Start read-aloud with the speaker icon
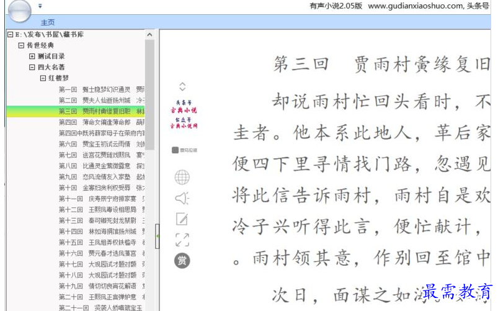The height and width of the screenshot is (311, 498). pos(182,199)
